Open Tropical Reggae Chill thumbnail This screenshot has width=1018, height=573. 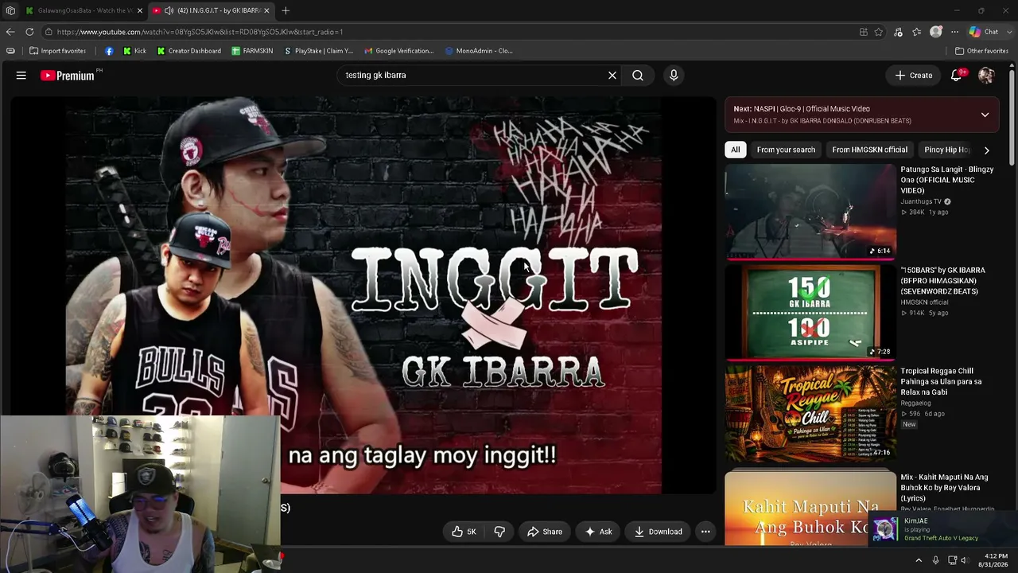click(x=810, y=414)
